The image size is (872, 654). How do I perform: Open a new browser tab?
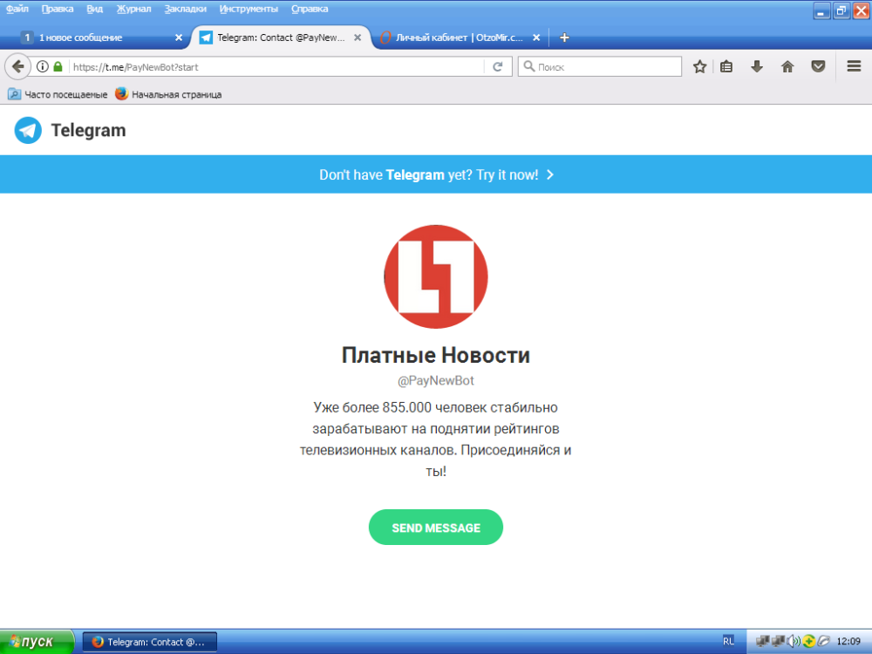564,37
